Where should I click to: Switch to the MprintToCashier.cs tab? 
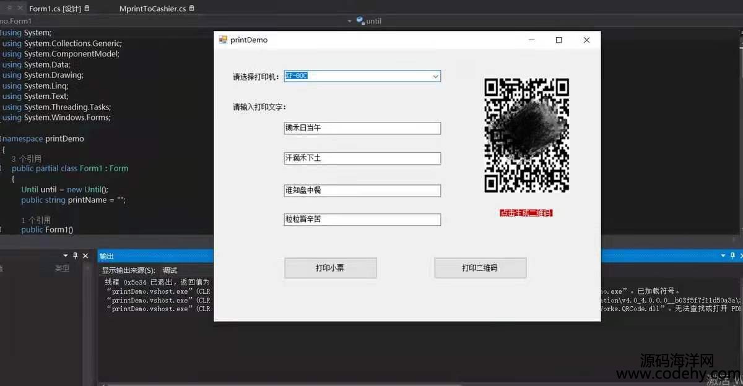(x=152, y=9)
